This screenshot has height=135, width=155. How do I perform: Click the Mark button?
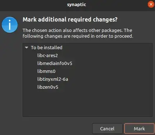coord(139,129)
